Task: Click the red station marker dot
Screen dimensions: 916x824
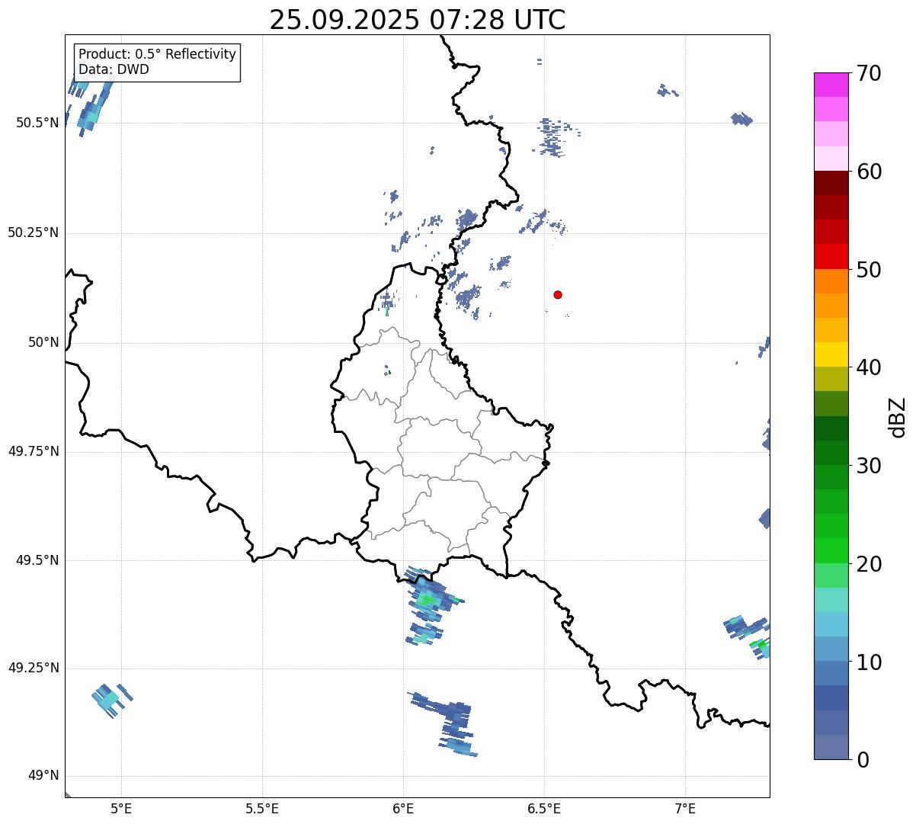Action: coord(558,294)
